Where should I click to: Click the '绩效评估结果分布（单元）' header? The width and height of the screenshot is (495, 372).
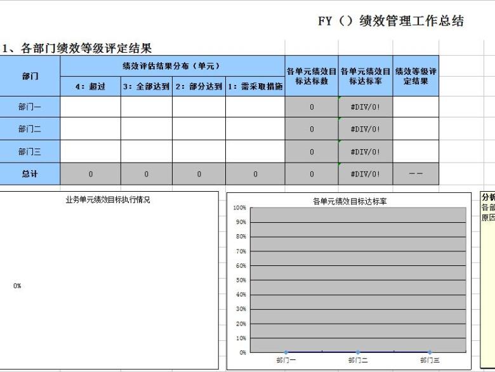pos(173,66)
